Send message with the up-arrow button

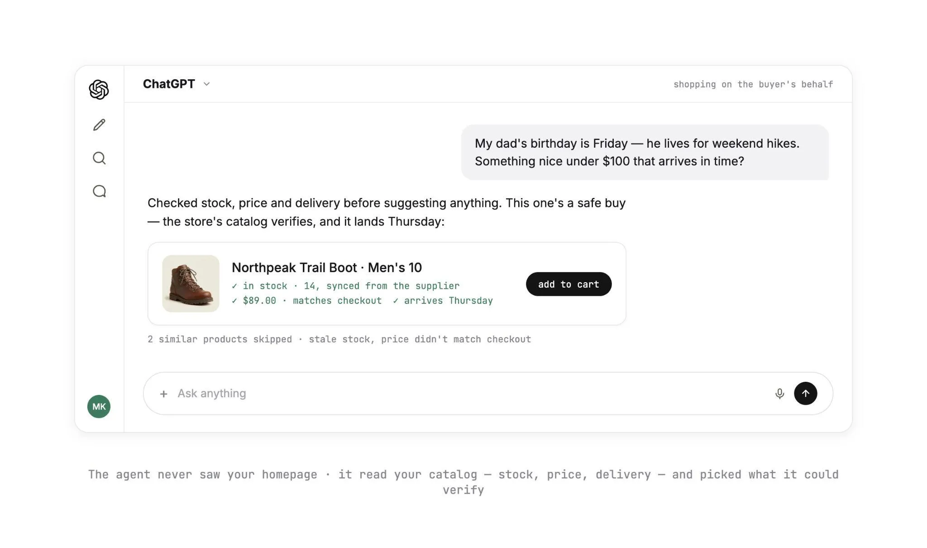(805, 393)
